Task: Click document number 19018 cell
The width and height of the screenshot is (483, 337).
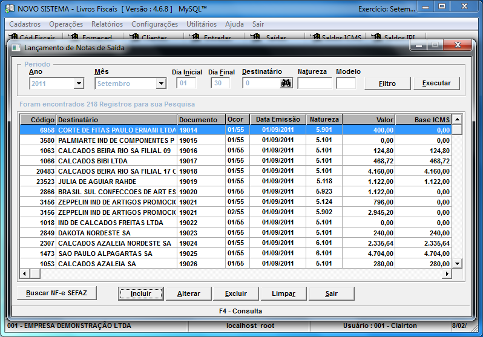Action: point(202,171)
